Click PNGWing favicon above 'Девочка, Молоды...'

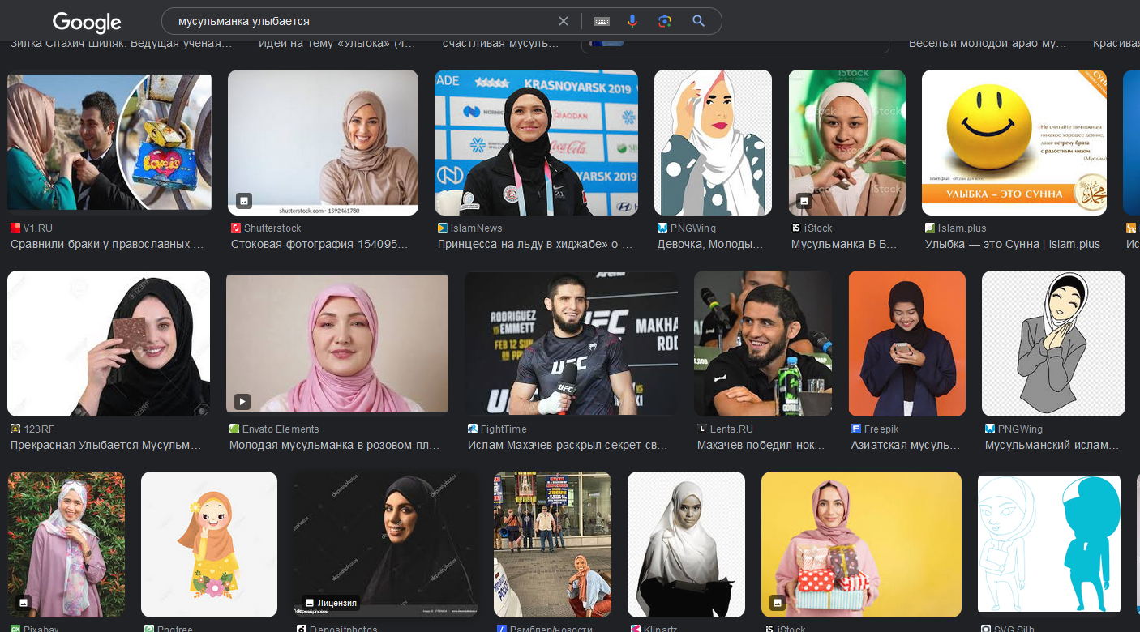662,228
